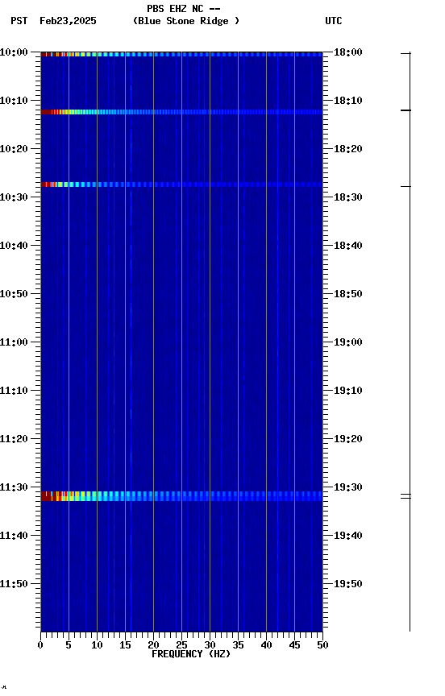Click the 'PST' timezone label
This screenshot has height=696, width=445.
[x=19, y=21]
